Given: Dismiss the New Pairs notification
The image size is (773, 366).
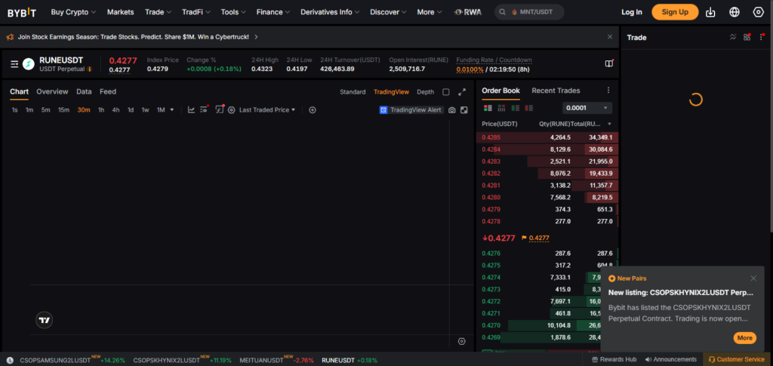Looking at the screenshot, I should coord(753,278).
